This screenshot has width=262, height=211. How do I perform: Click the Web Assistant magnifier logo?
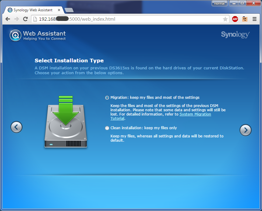tap(15, 35)
